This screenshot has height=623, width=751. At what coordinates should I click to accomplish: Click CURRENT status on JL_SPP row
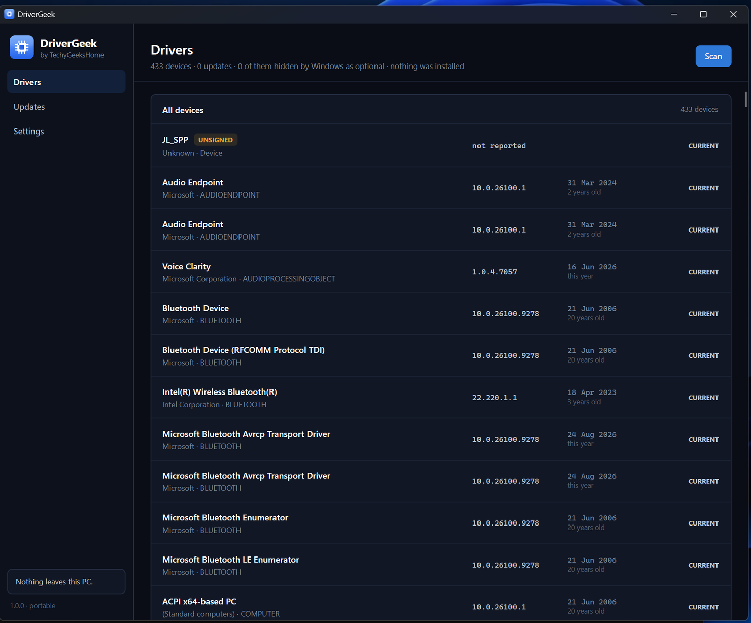(x=703, y=146)
